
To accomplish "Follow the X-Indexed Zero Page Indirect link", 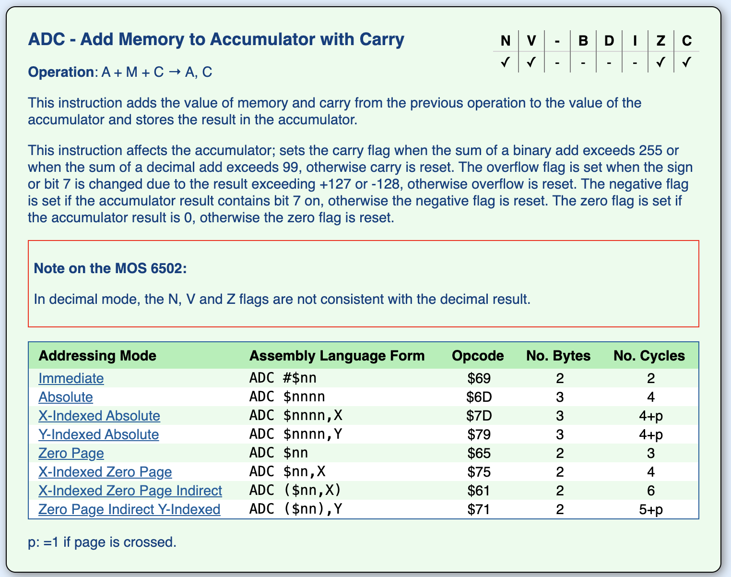I will [x=130, y=491].
